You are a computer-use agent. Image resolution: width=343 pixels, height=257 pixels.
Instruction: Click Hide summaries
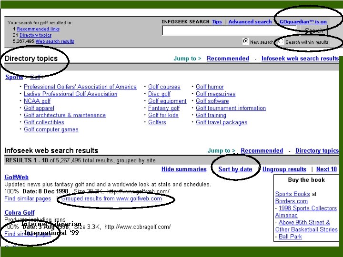(184, 169)
